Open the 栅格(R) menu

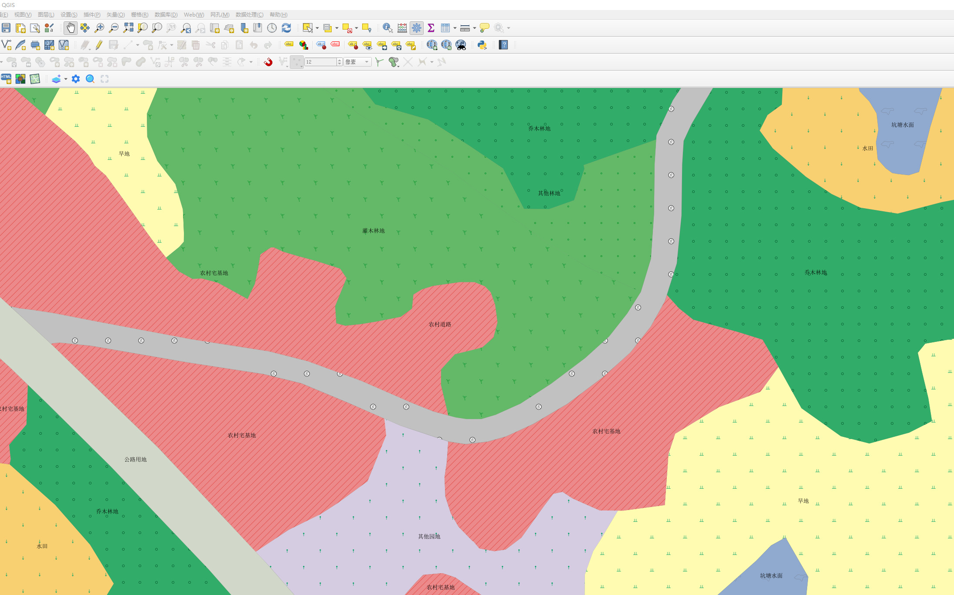click(x=139, y=15)
